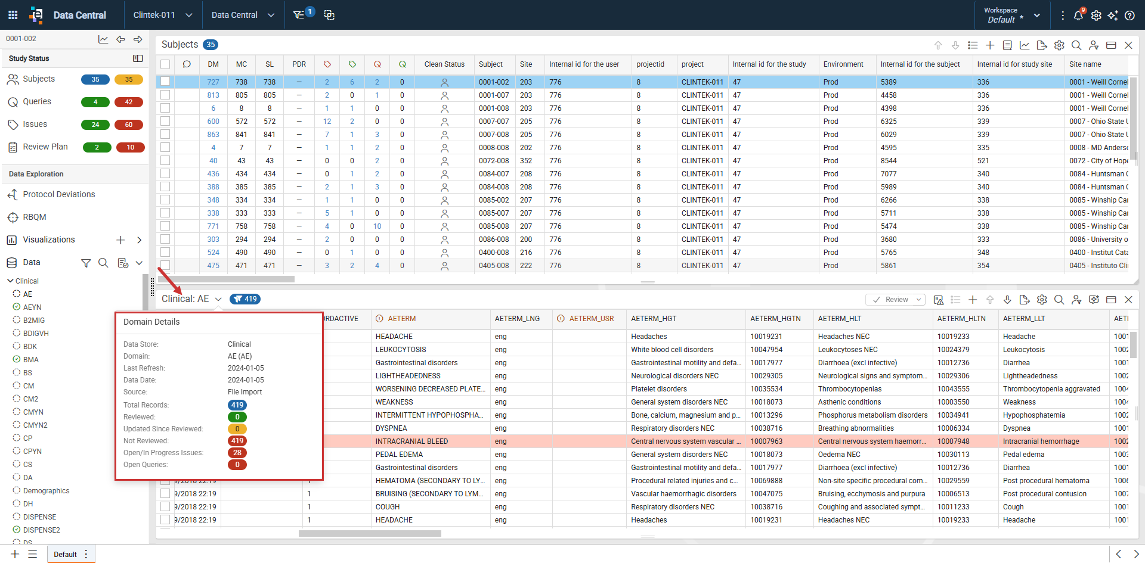
Task: Add item in Subjects panel toolbar
Action: 990,45
